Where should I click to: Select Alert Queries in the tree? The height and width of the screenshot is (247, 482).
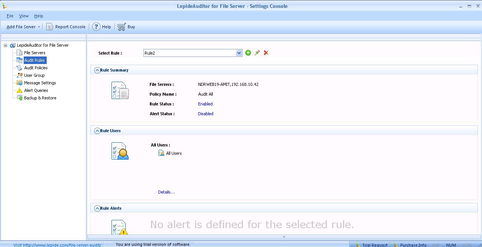pos(36,90)
